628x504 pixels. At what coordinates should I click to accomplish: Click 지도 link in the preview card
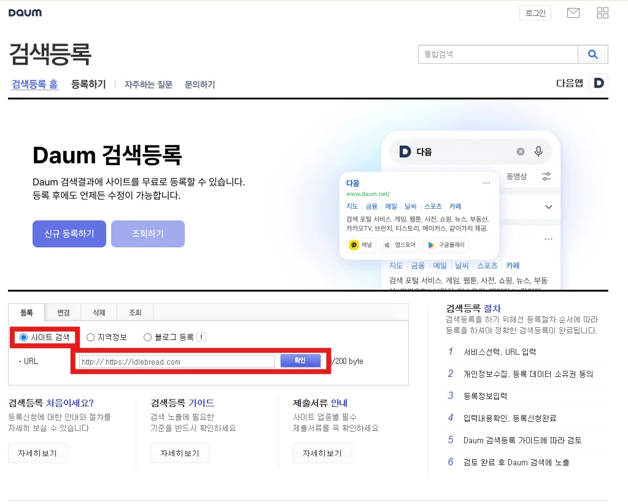(352, 206)
